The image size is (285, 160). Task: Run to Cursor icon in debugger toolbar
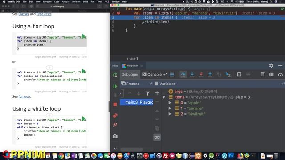[228, 75]
